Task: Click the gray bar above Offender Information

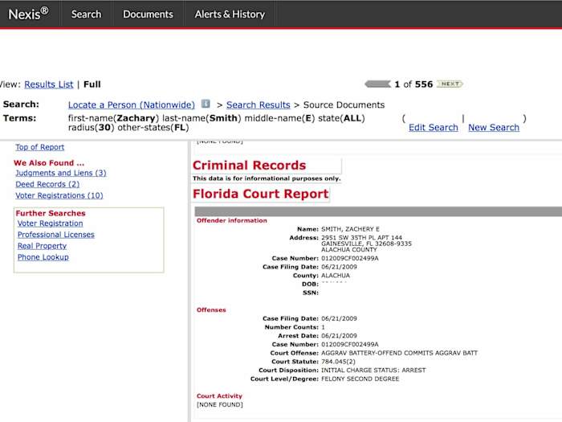Action: pos(378,211)
